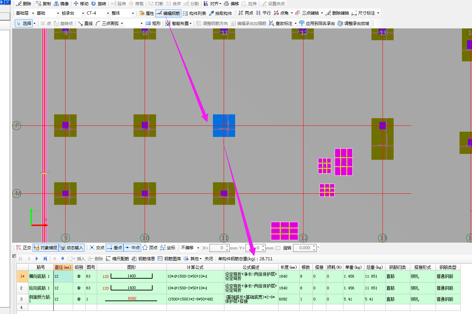Click 平行 parallel axis tool

tap(263, 13)
